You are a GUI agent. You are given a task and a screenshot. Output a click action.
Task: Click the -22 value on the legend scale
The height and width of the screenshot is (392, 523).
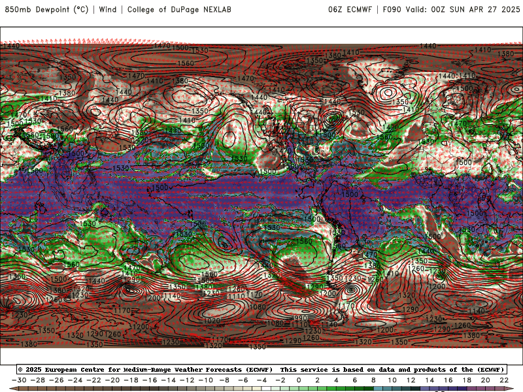(x=93, y=380)
